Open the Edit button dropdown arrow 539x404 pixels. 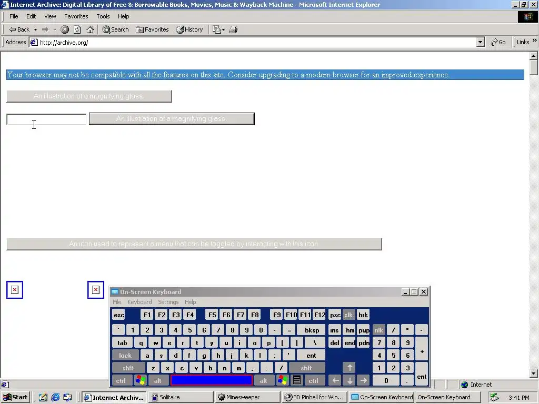pos(223,29)
